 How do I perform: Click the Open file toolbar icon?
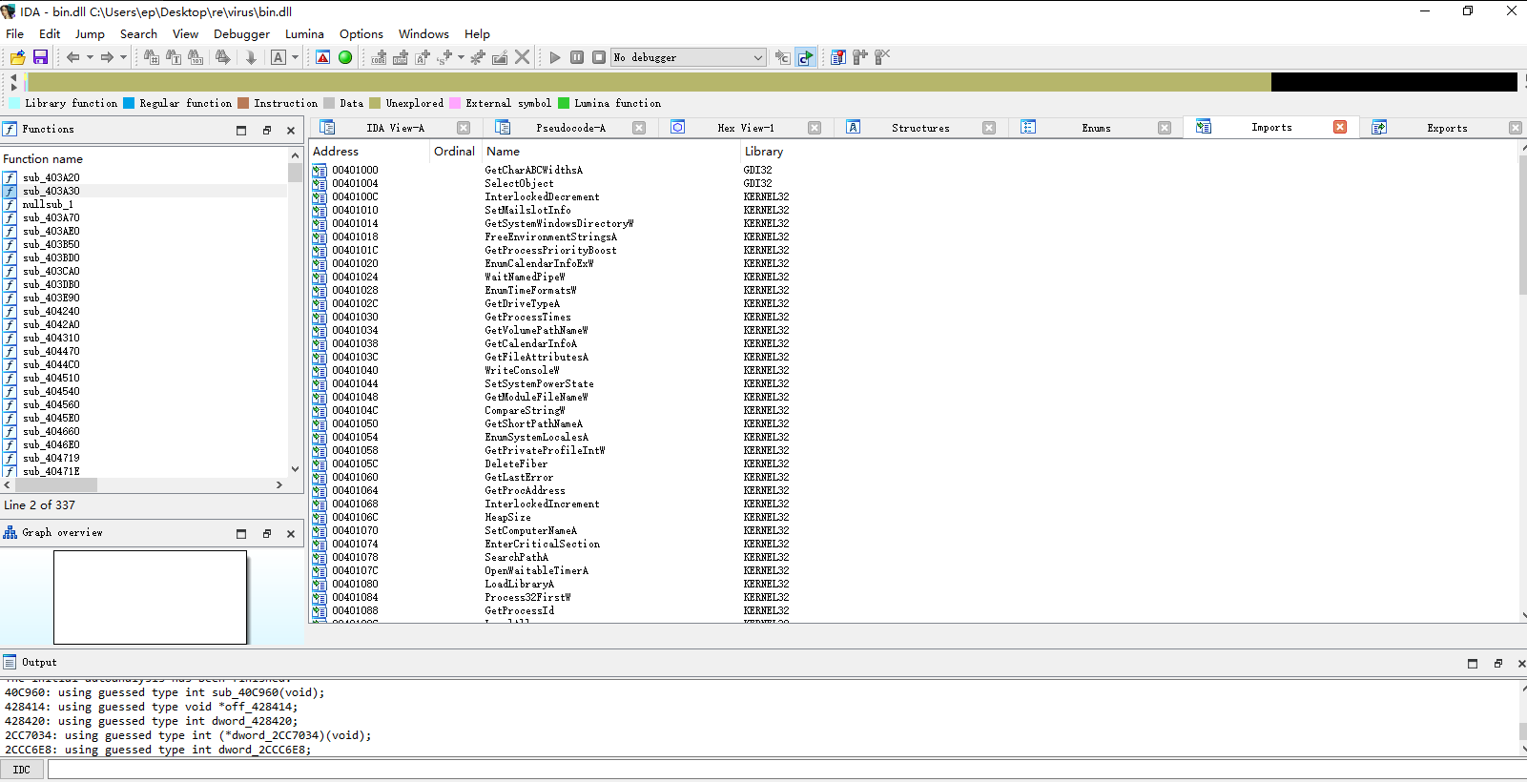(x=18, y=57)
